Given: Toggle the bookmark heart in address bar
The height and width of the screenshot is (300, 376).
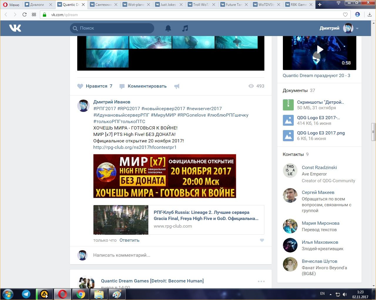Looking at the screenshot, I should tap(345, 15).
